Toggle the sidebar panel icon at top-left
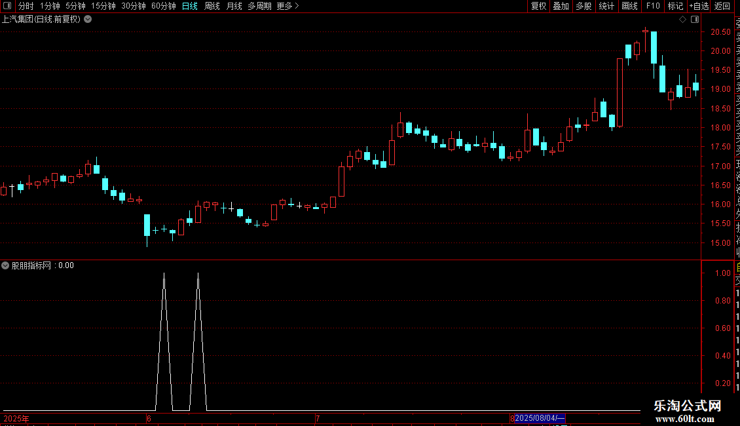This screenshot has height=426, width=740. (x=7, y=6)
